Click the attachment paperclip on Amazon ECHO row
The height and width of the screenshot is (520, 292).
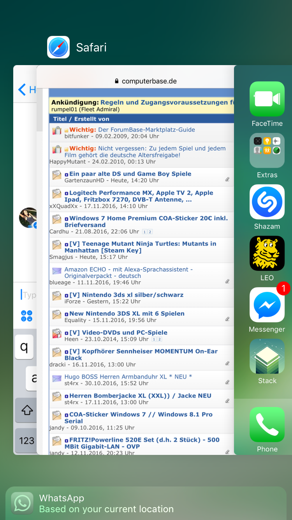click(227, 281)
